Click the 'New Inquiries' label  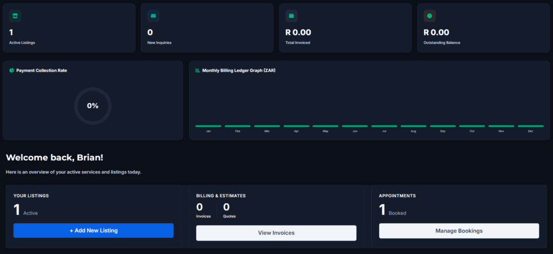(x=159, y=43)
